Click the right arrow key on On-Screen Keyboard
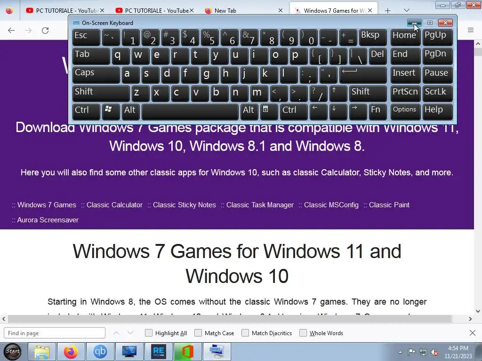 (358, 112)
